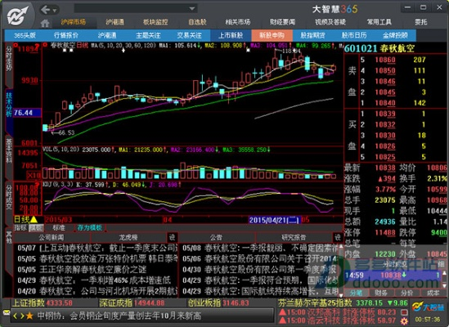Screen dimensions: 449x327
Task: Open the 视频及答疑 menu
Action: coord(330,22)
